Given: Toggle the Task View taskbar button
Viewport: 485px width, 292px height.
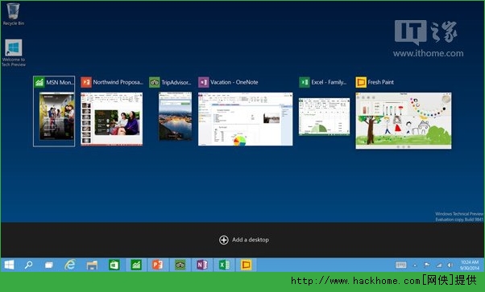Looking at the screenshot, I should (x=49, y=265).
